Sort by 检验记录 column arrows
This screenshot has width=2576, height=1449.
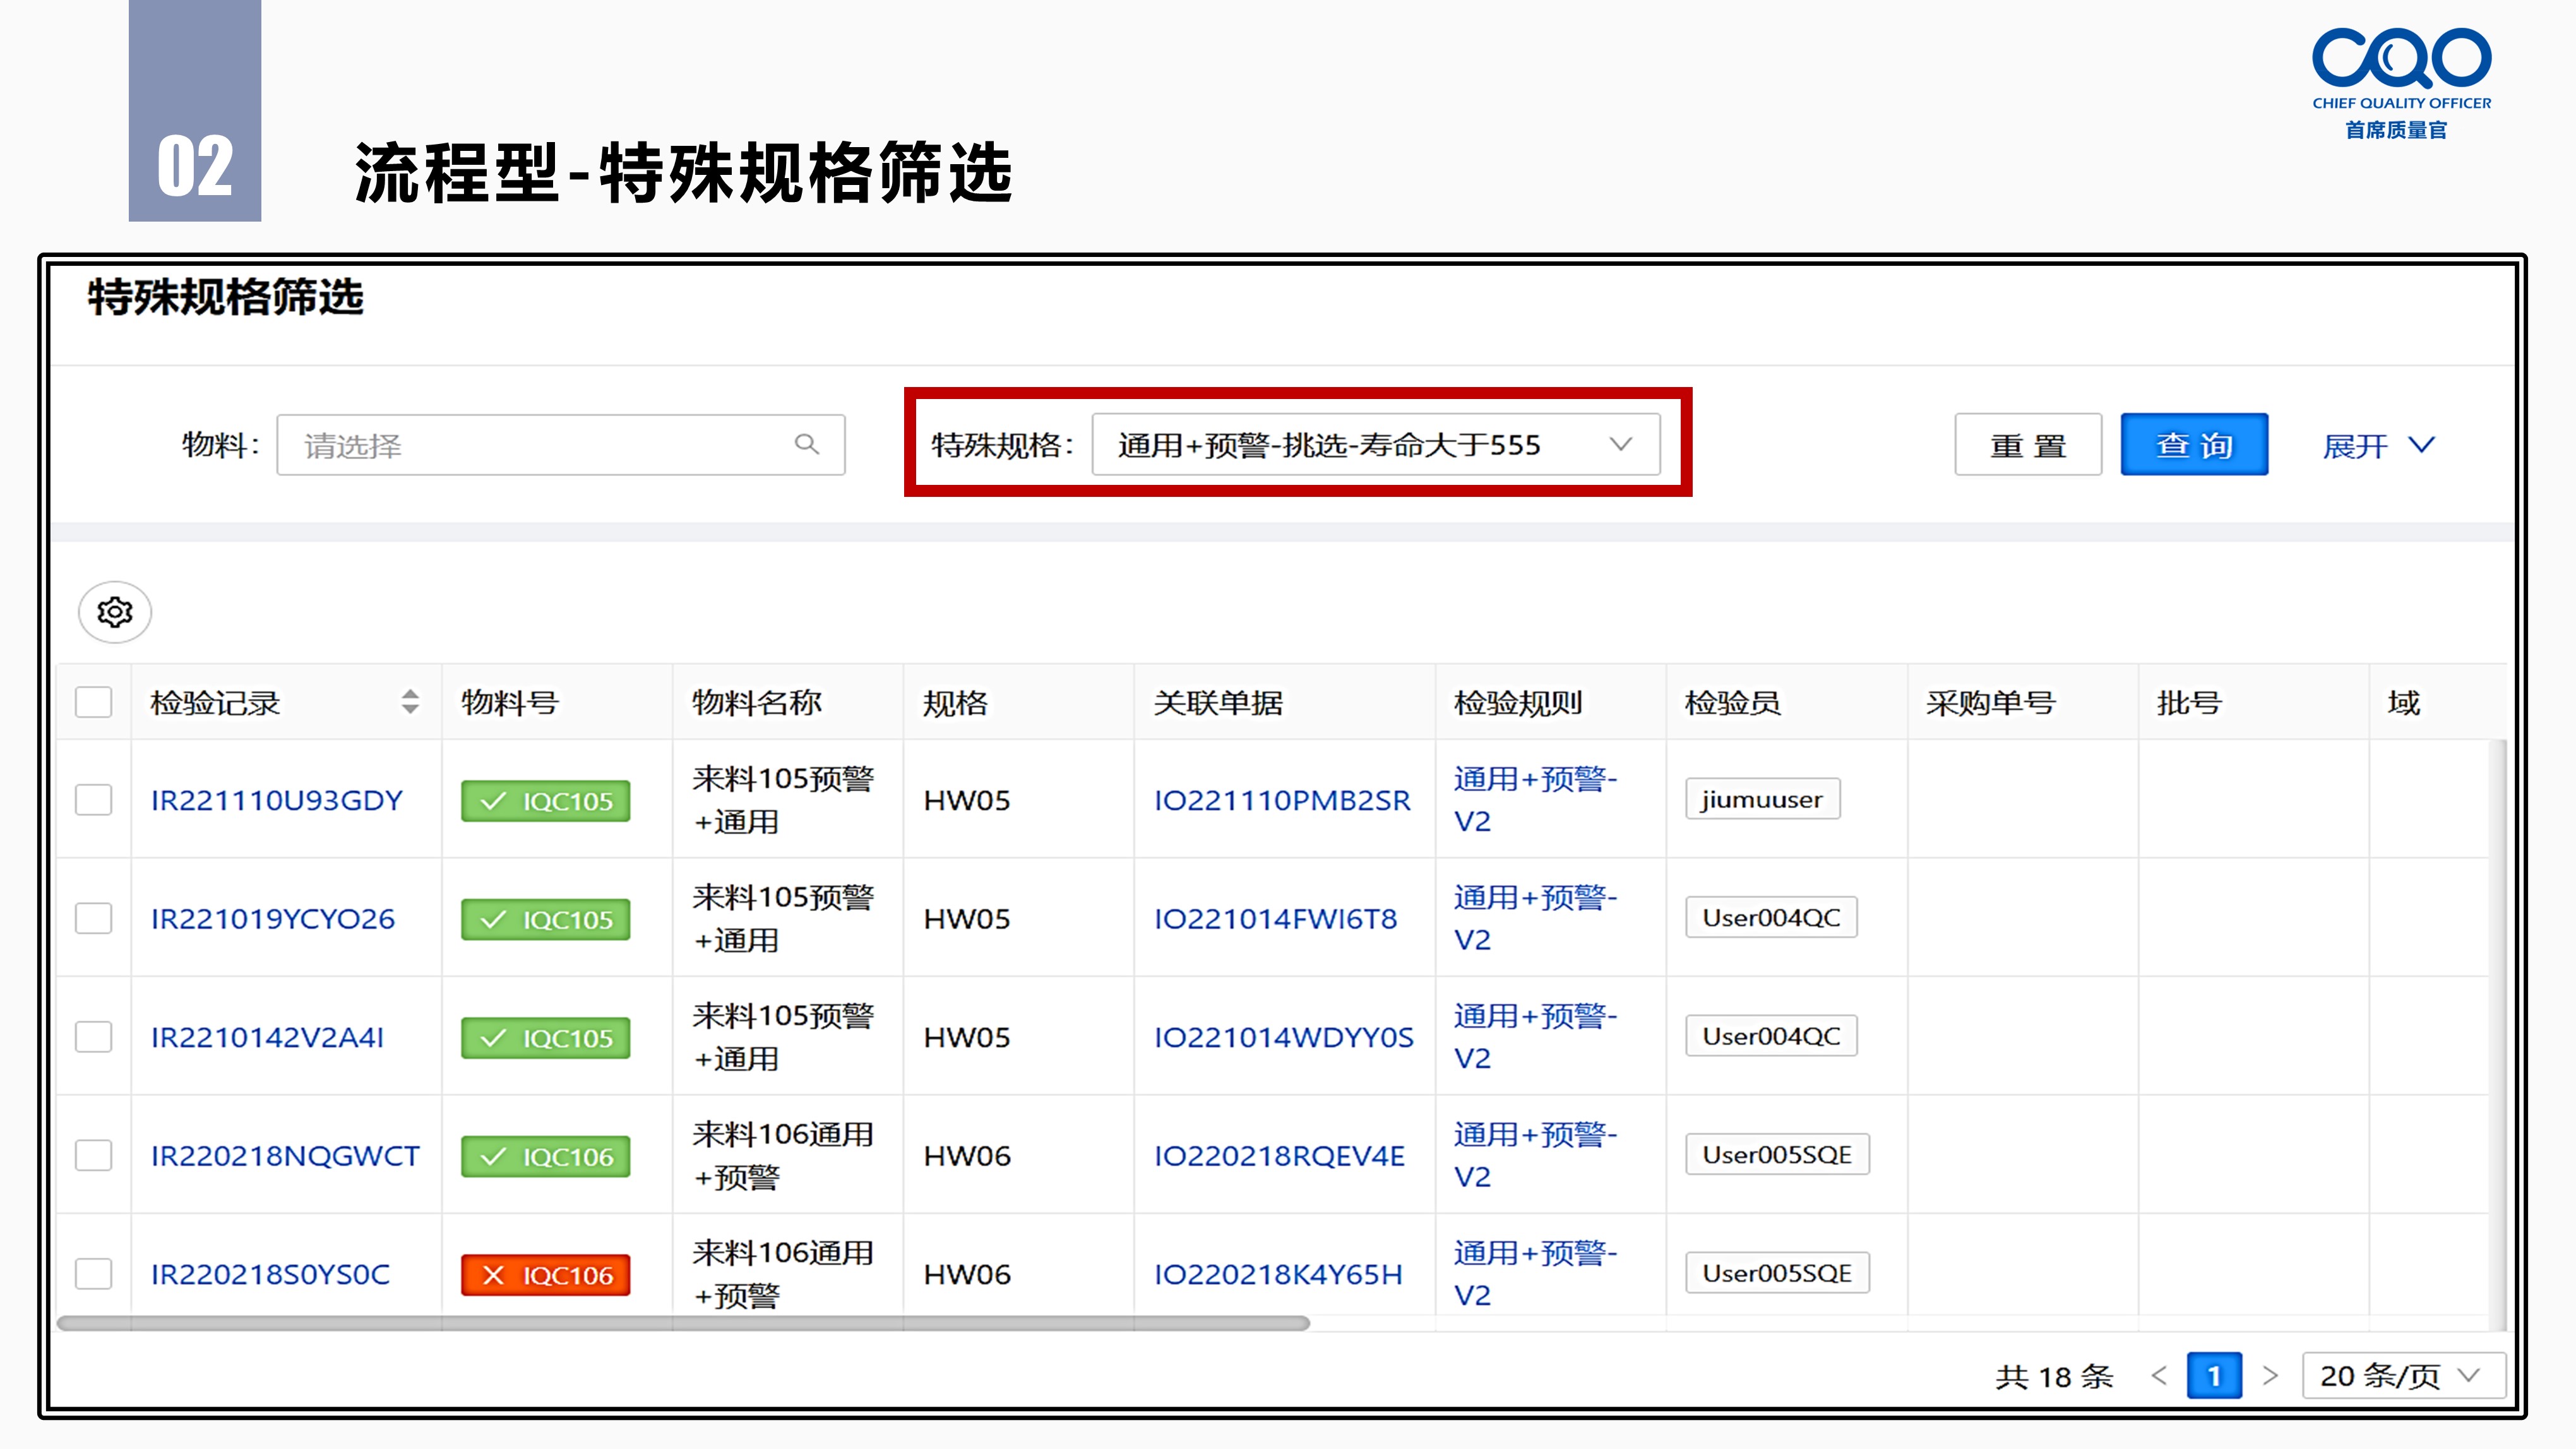tap(410, 702)
